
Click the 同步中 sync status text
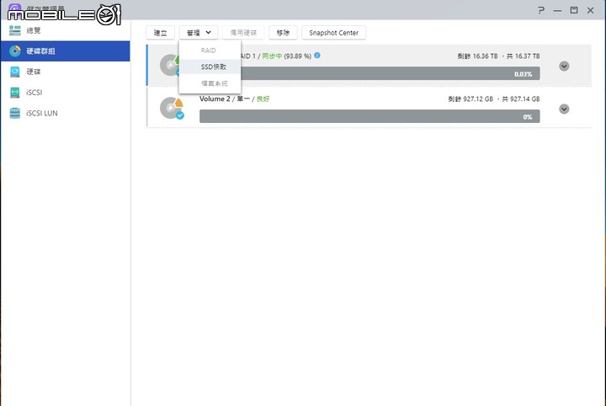click(272, 56)
